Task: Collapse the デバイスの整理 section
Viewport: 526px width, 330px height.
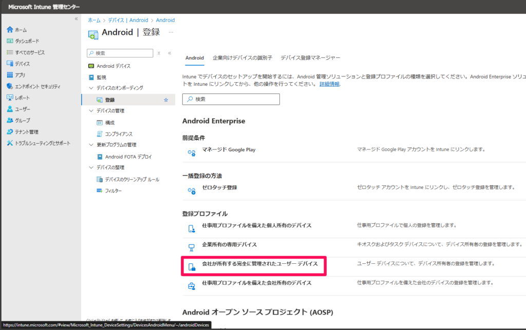Action: click(91, 167)
